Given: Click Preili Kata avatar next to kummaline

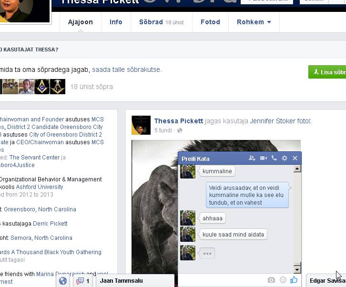Looking at the screenshot, I should tap(188, 171).
